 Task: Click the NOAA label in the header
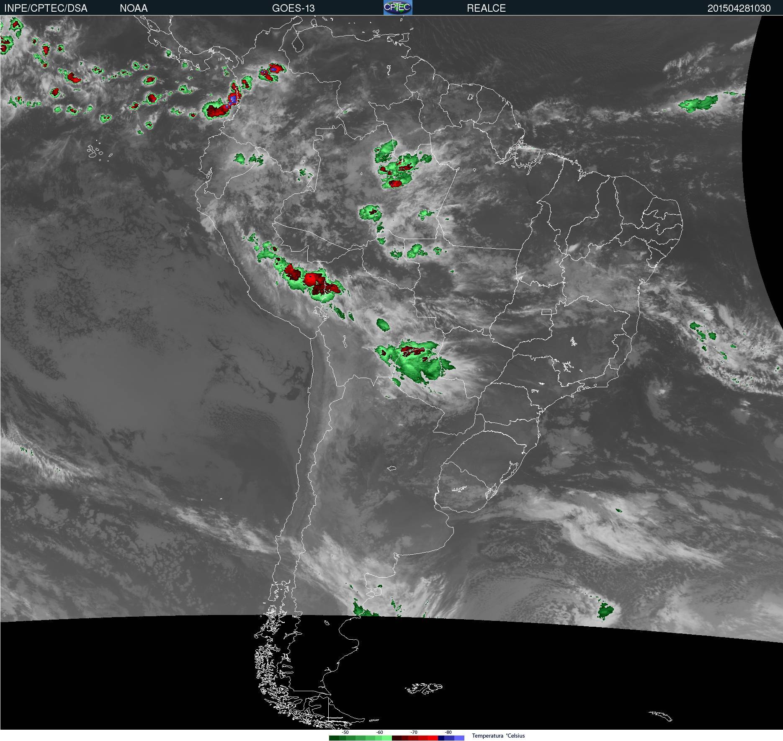click(134, 8)
